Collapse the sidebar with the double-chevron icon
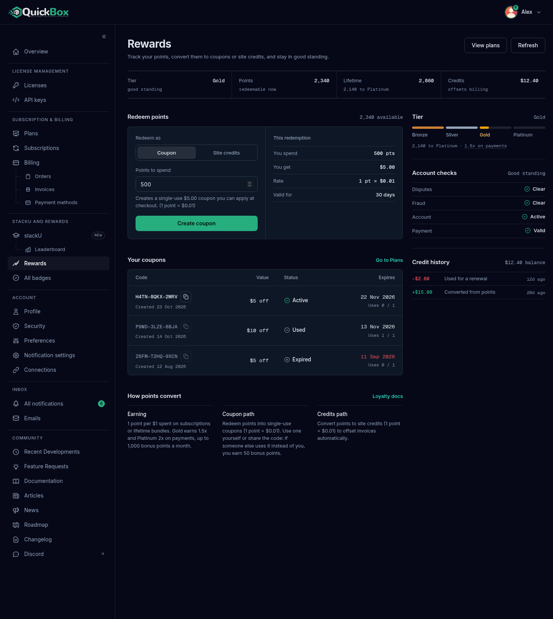Image resolution: width=553 pixels, height=619 pixels. click(x=104, y=37)
